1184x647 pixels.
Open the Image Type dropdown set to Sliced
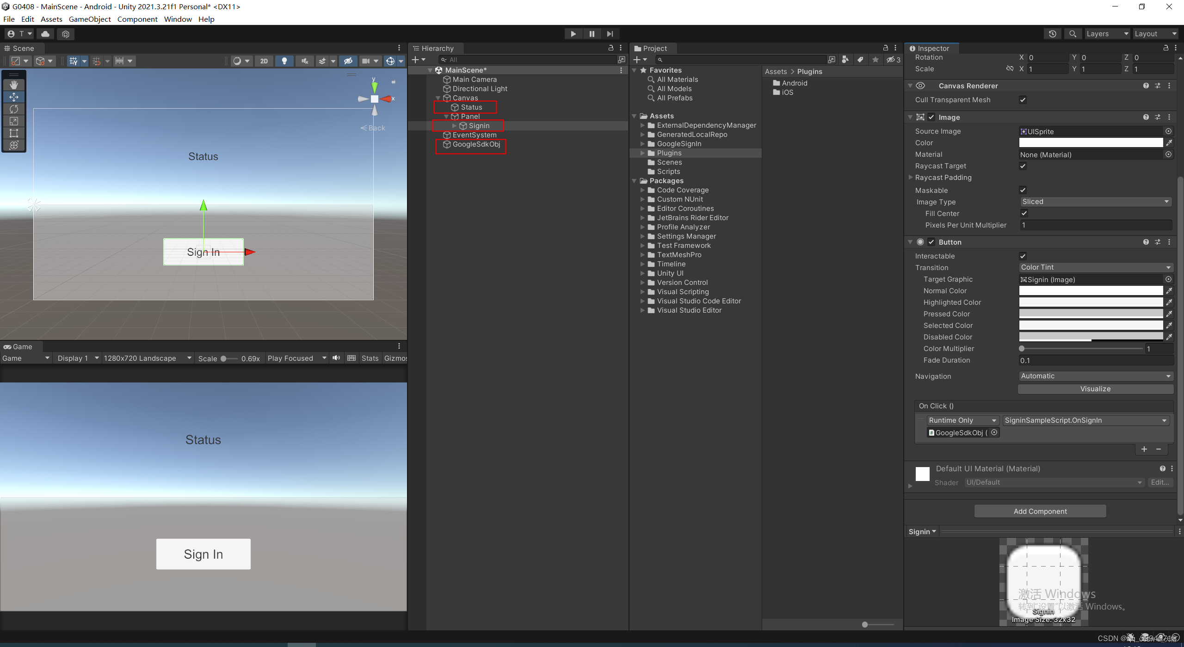(1095, 202)
